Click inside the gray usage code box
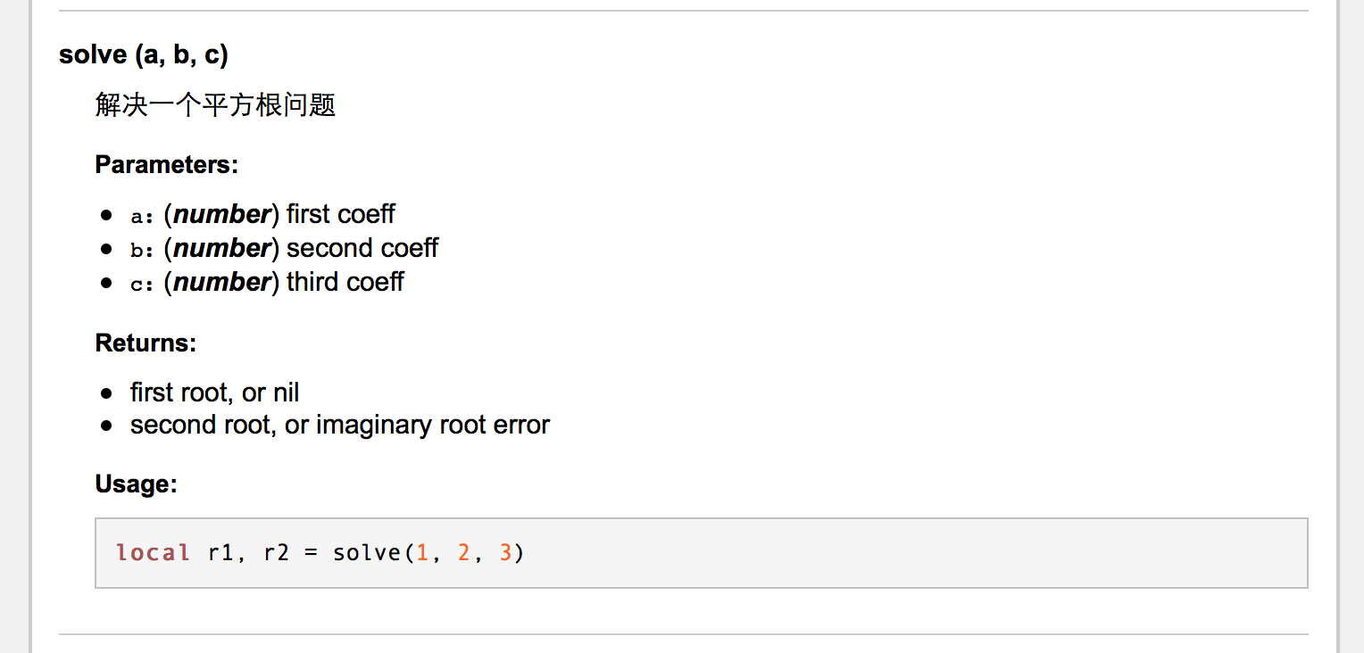The width and height of the screenshot is (1364, 653). click(702, 553)
